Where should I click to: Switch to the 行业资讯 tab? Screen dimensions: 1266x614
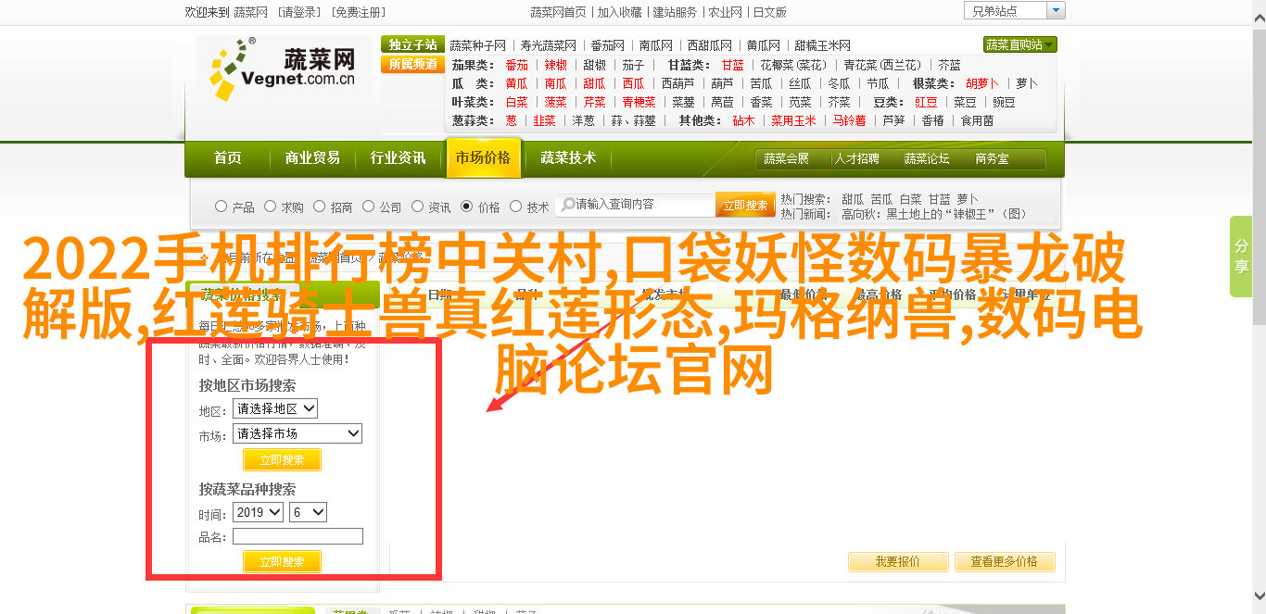[398, 158]
